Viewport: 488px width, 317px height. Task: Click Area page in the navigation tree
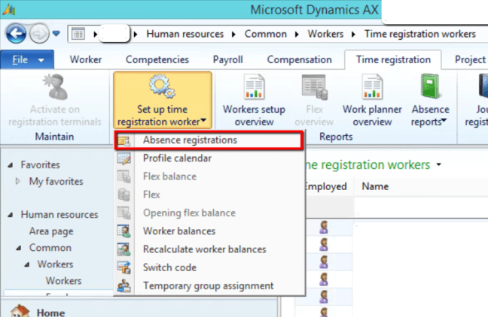(50, 231)
